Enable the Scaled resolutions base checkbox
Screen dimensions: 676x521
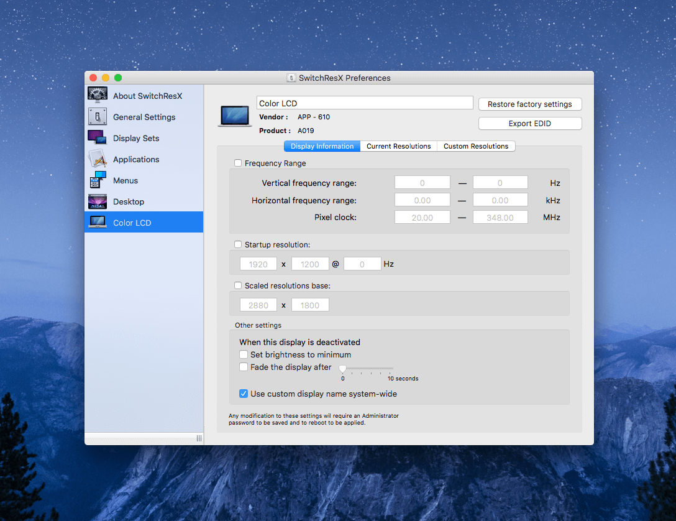[238, 285]
